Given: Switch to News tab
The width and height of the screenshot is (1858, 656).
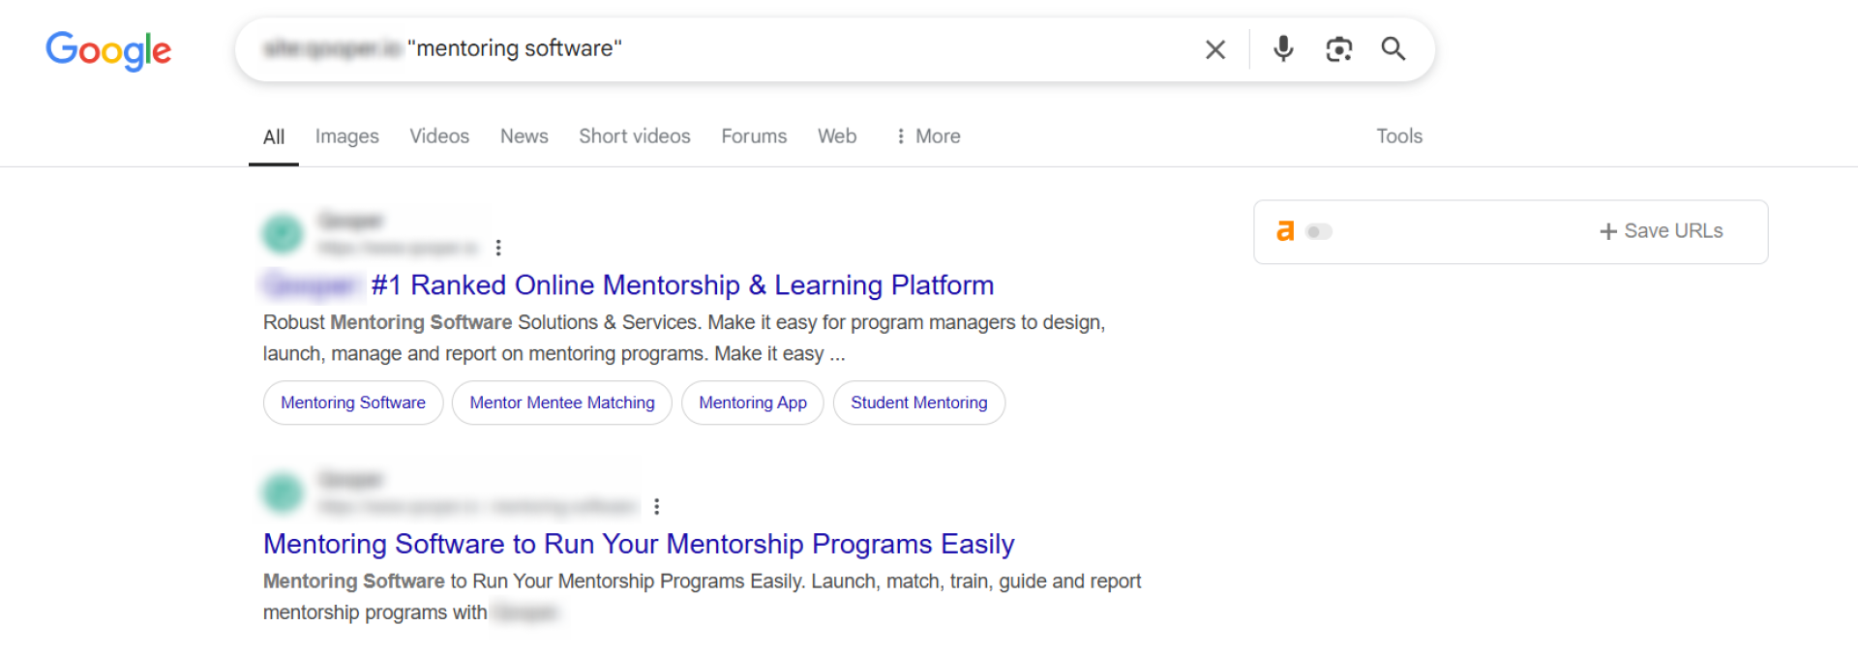Looking at the screenshot, I should pyautogui.click(x=524, y=136).
